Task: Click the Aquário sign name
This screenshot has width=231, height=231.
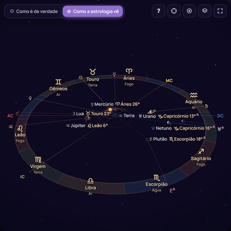Action: pos(194,102)
